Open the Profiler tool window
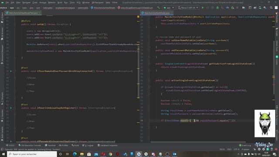 pyautogui.click(x=64, y=145)
